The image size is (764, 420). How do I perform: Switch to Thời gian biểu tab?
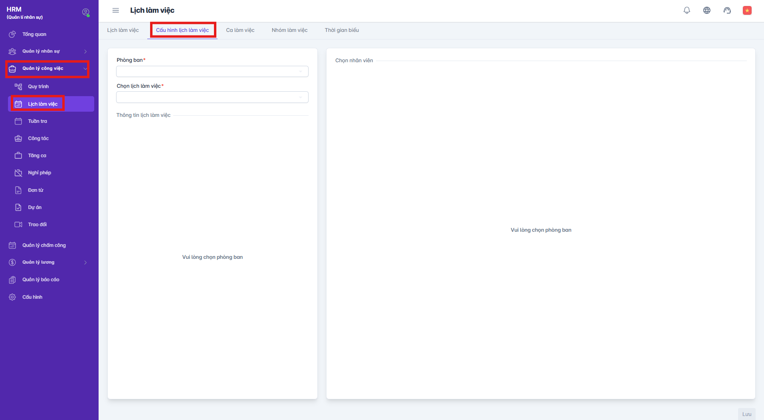tap(342, 30)
